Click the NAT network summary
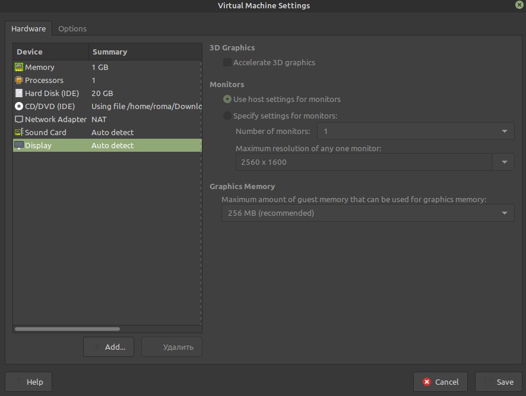The image size is (526, 396). click(x=99, y=119)
